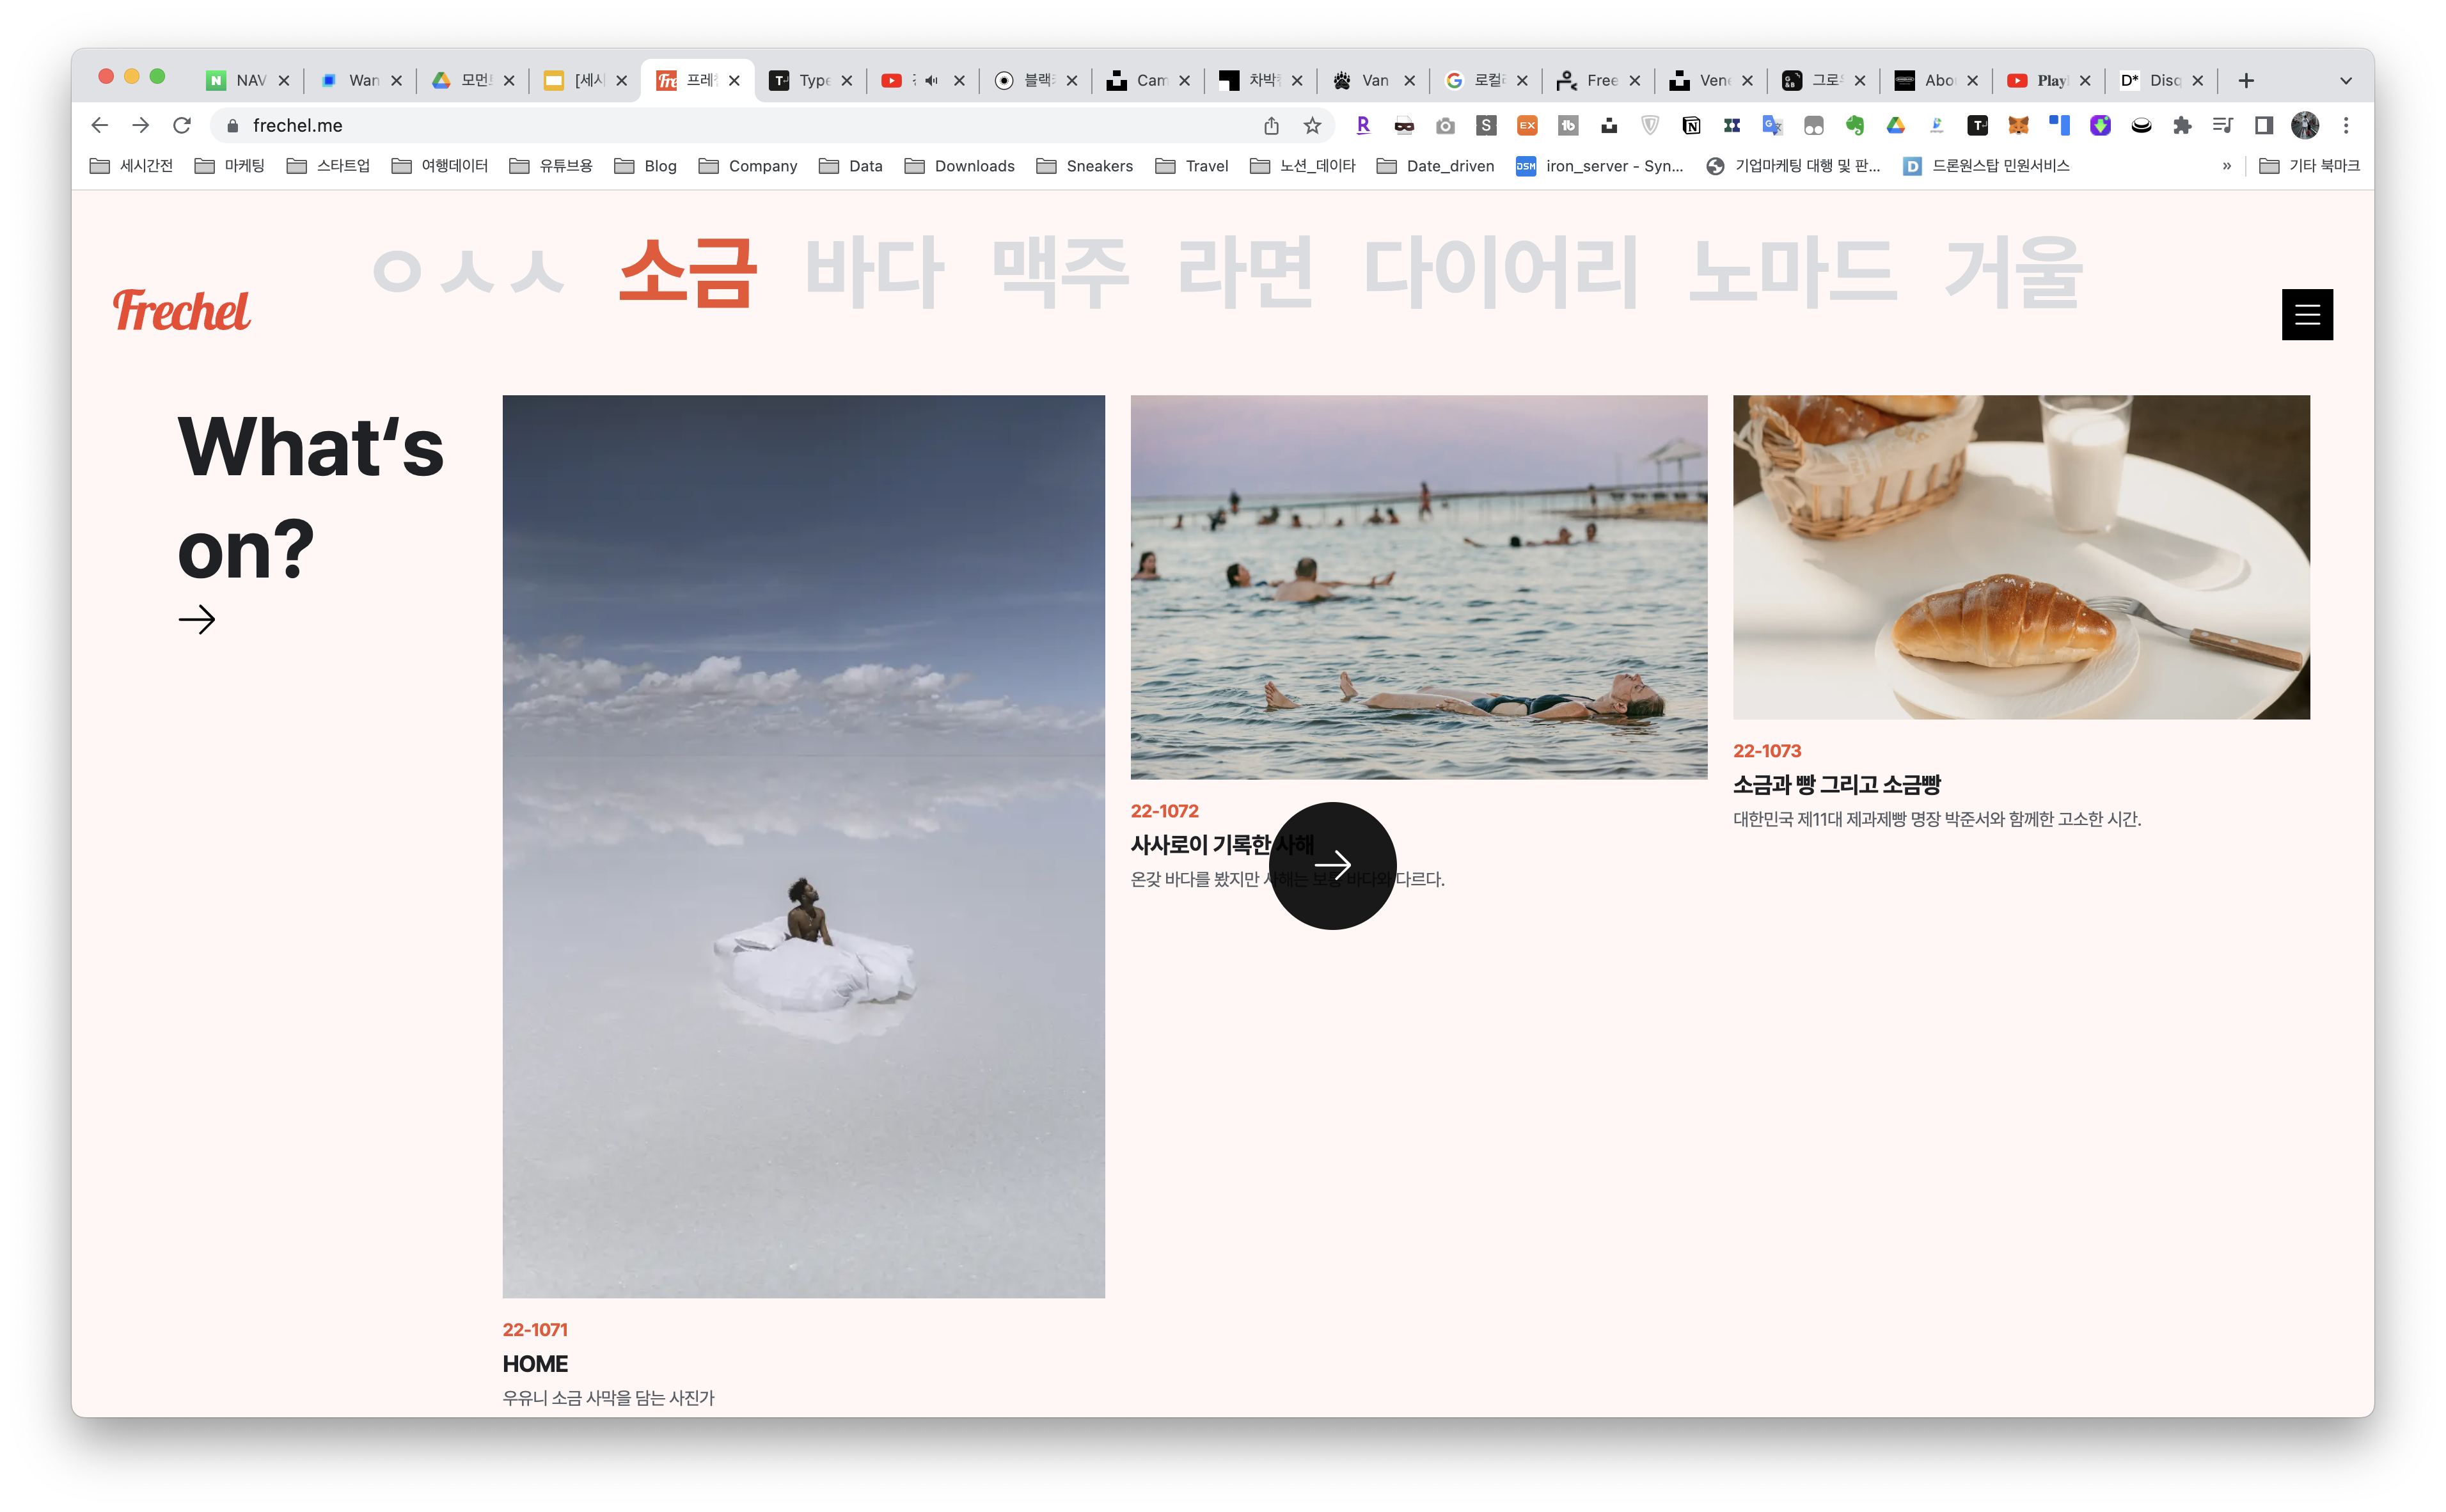
Task: Click the croissant and milk thumbnail
Action: [2020, 557]
